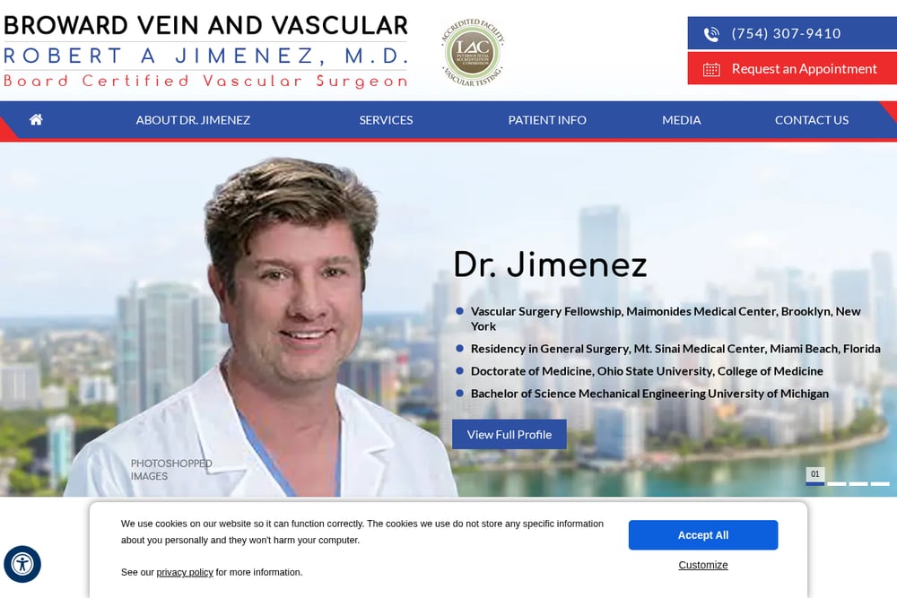Viewport: 897px width, 598px height.
Task: Click View Full Profile button
Action: click(x=509, y=435)
